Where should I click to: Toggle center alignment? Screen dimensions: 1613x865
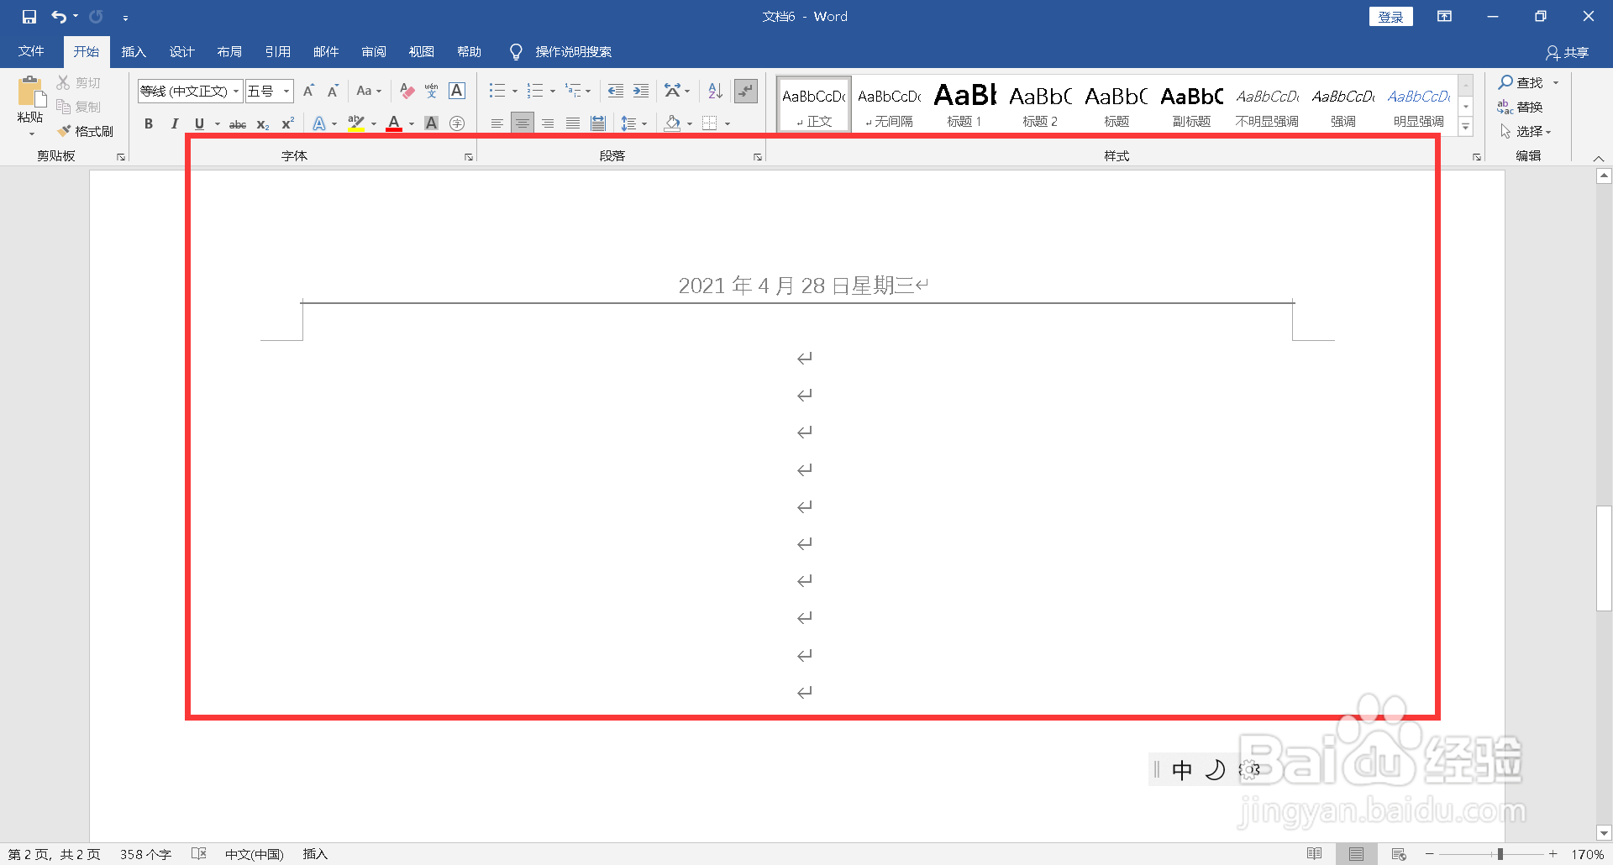pos(523,123)
